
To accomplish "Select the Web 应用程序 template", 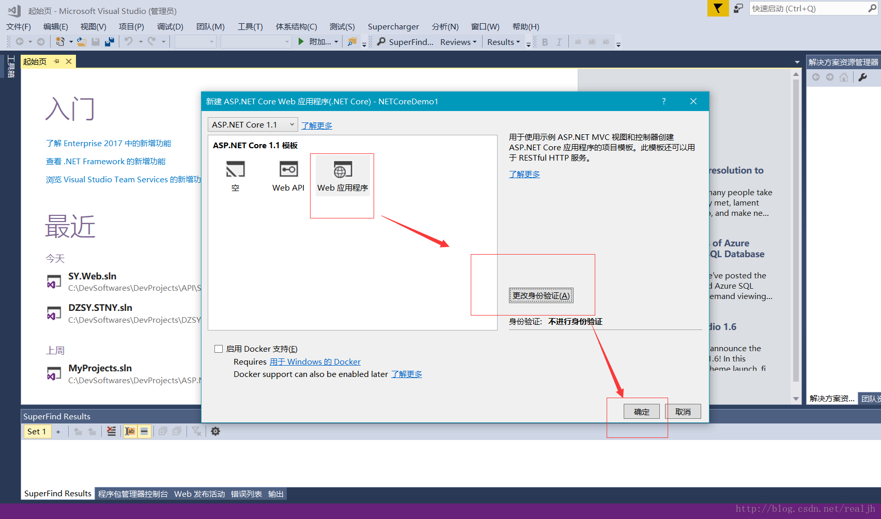I will tap(343, 176).
